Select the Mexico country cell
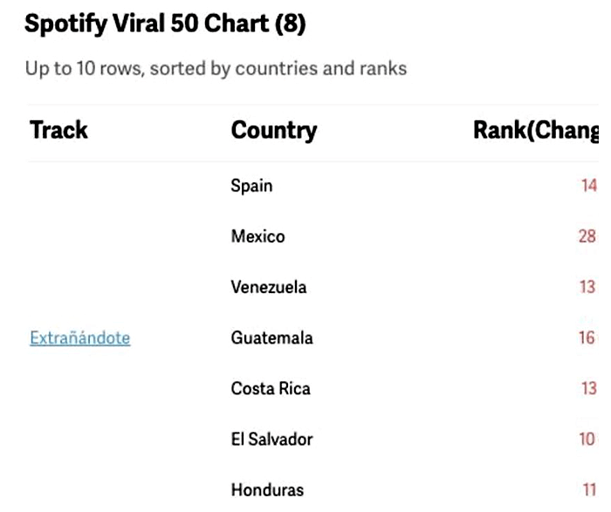The width and height of the screenshot is (611, 512). (257, 236)
